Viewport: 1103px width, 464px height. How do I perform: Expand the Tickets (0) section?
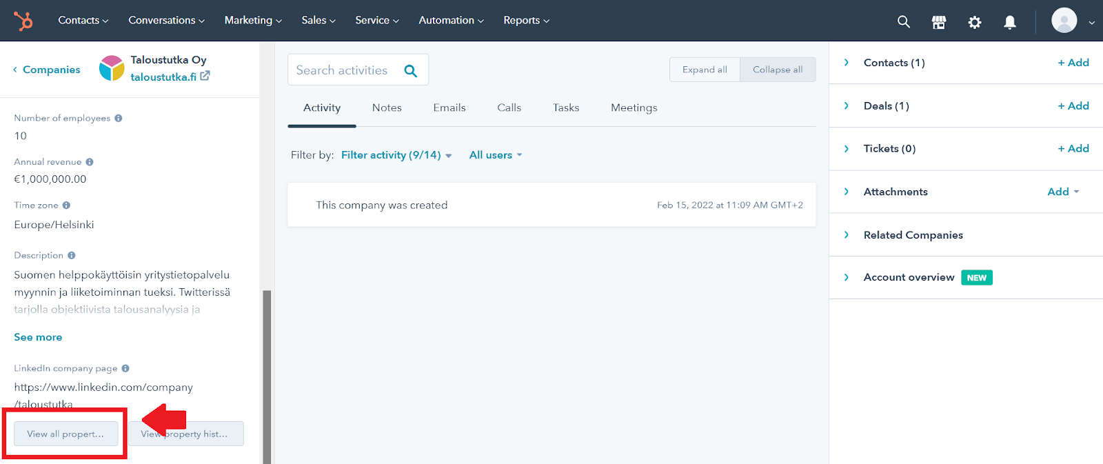point(847,149)
